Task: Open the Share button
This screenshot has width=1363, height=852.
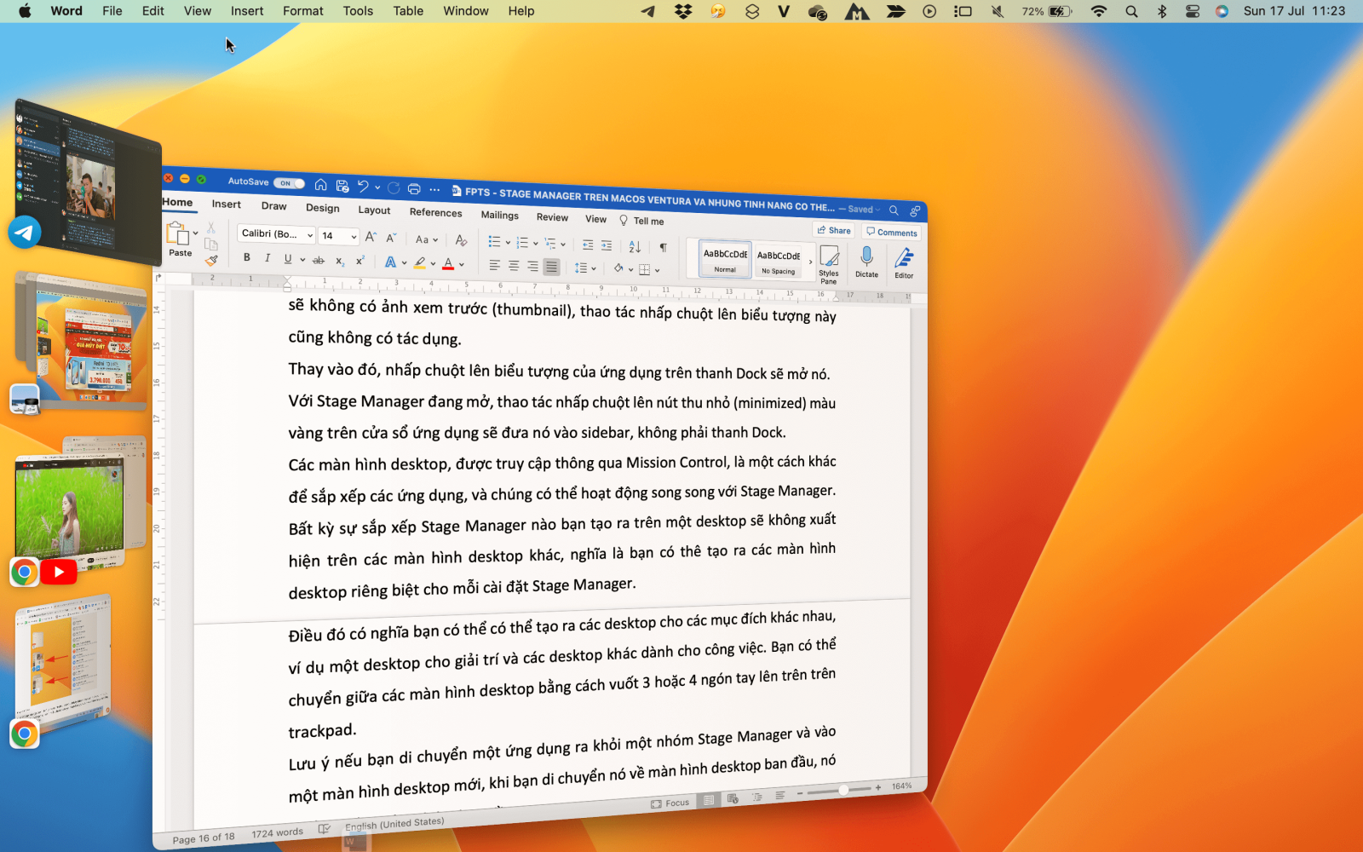Action: [833, 229]
